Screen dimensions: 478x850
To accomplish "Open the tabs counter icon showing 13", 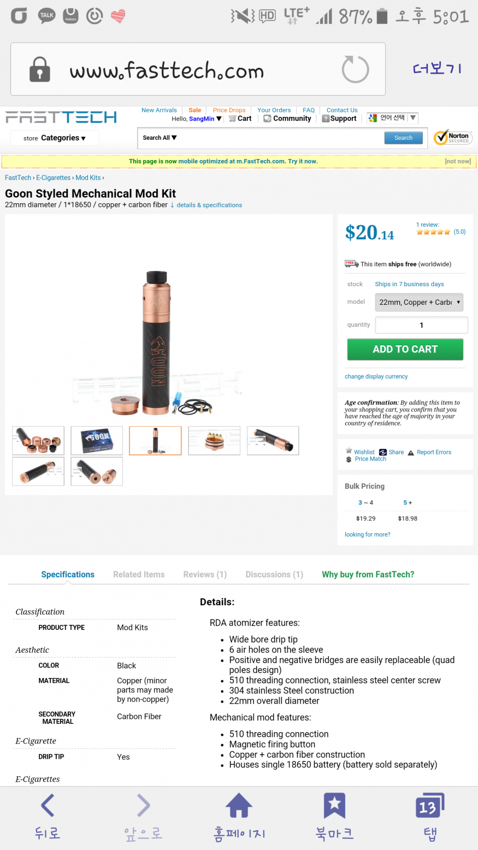I will tap(430, 805).
